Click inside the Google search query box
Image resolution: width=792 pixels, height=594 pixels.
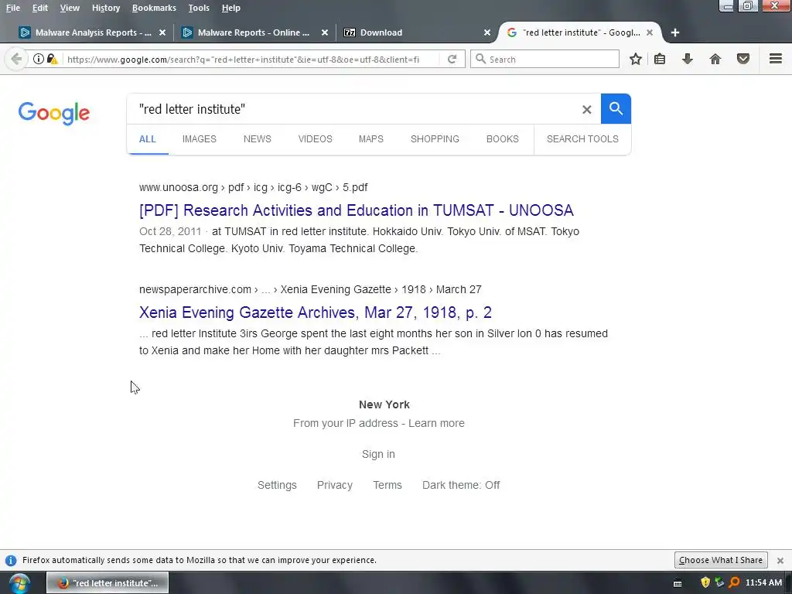353,109
